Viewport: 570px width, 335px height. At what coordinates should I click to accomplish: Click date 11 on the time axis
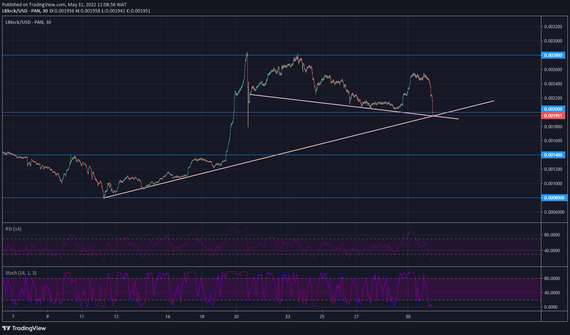(x=81, y=317)
